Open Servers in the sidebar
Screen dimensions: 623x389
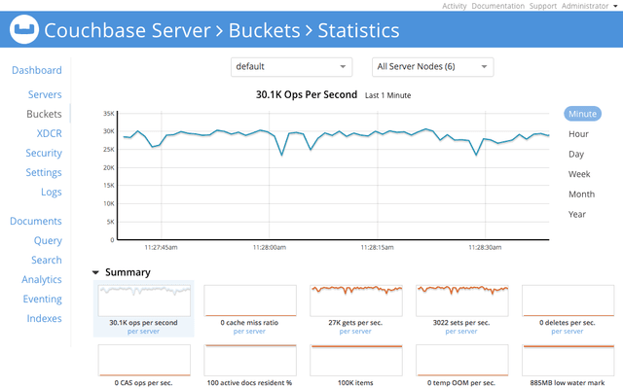(x=45, y=94)
